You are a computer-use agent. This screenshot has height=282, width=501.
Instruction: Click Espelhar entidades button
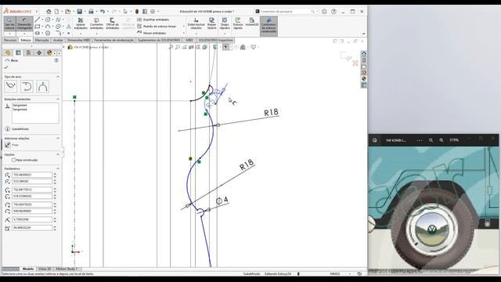tap(153, 20)
